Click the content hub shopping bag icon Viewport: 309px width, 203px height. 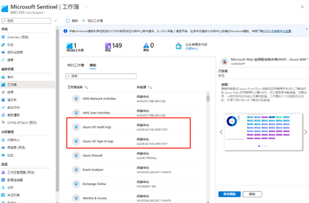[179, 46]
